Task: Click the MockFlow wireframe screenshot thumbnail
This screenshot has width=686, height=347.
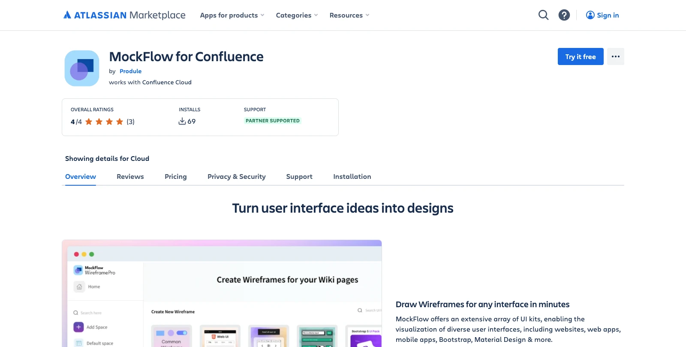Action: click(x=222, y=294)
